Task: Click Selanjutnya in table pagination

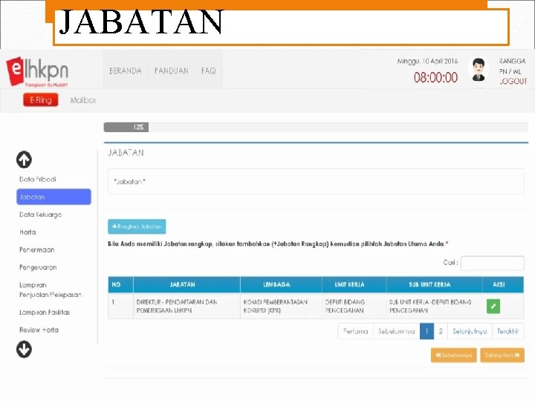Action: (x=470, y=331)
